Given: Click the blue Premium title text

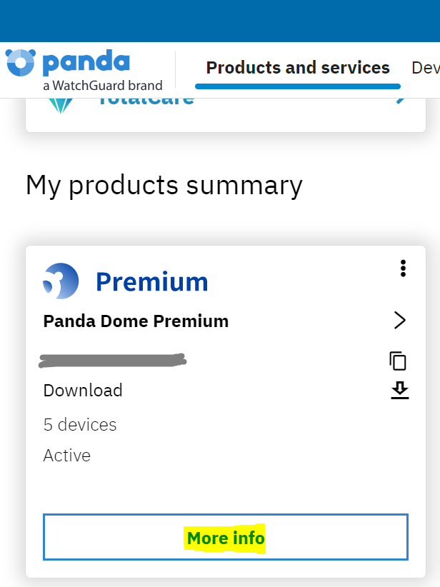Looking at the screenshot, I should (x=151, y=281).
